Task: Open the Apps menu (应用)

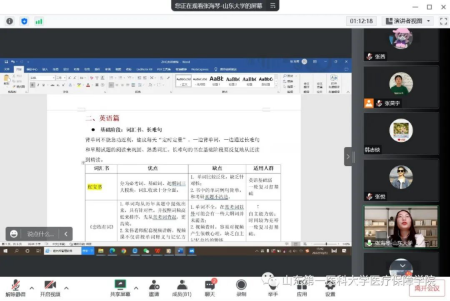Action: (x=301, y=286)
